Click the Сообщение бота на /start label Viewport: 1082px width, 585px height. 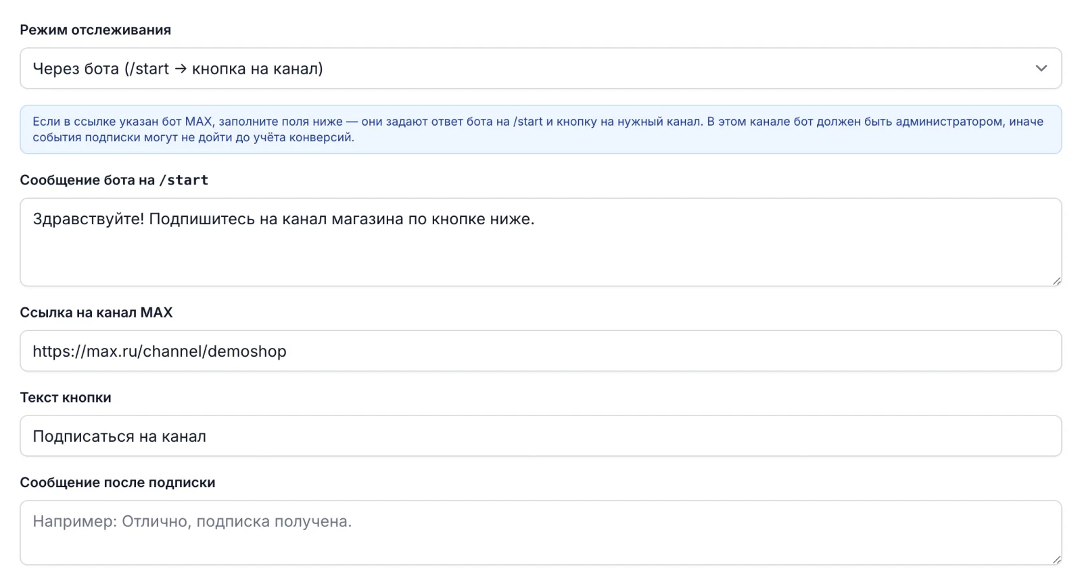pyautogui.click(x=114, y=180)
